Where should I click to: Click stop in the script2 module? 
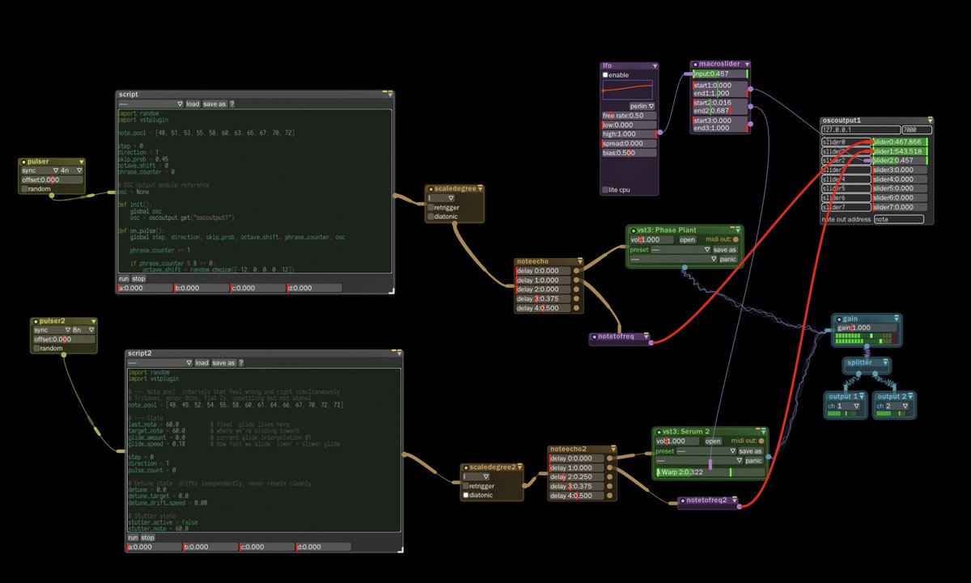click(x=148, y=537)
